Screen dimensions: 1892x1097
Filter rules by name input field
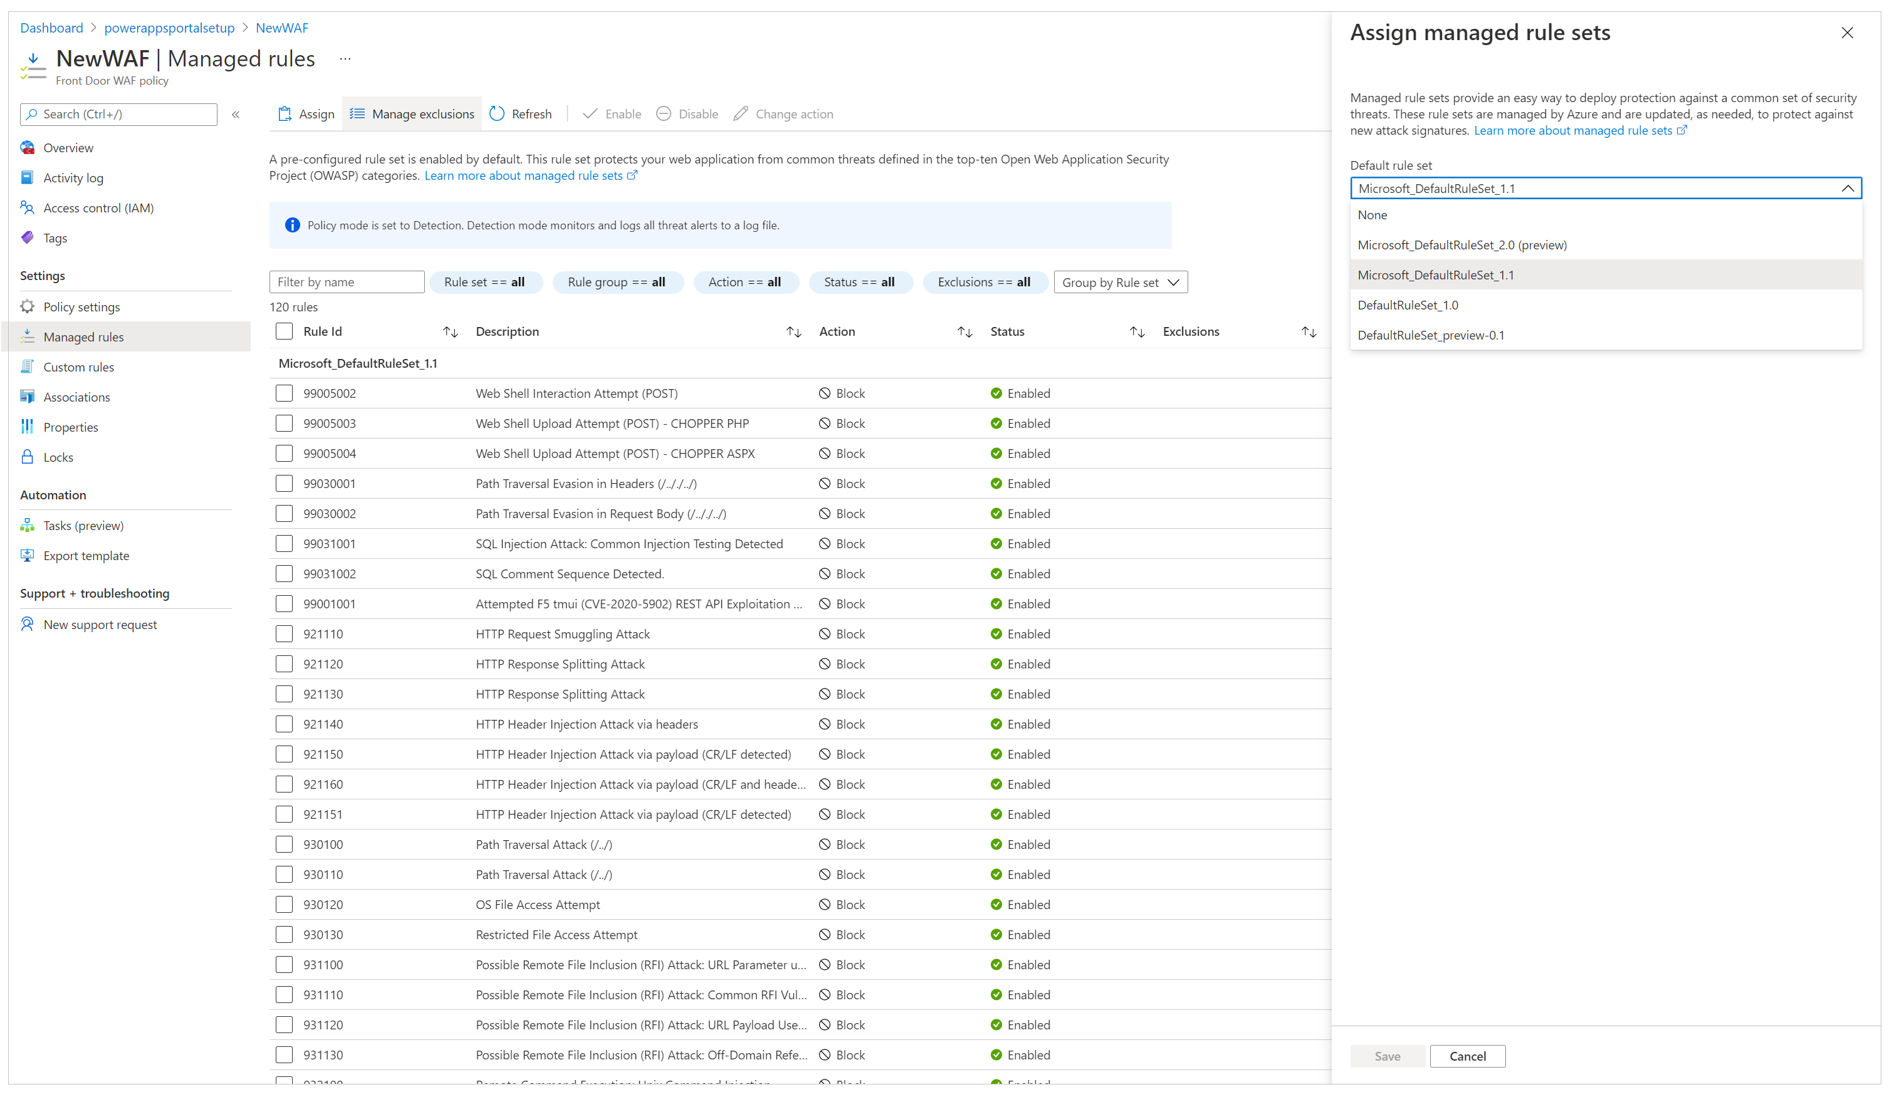(x=346, y=281)
